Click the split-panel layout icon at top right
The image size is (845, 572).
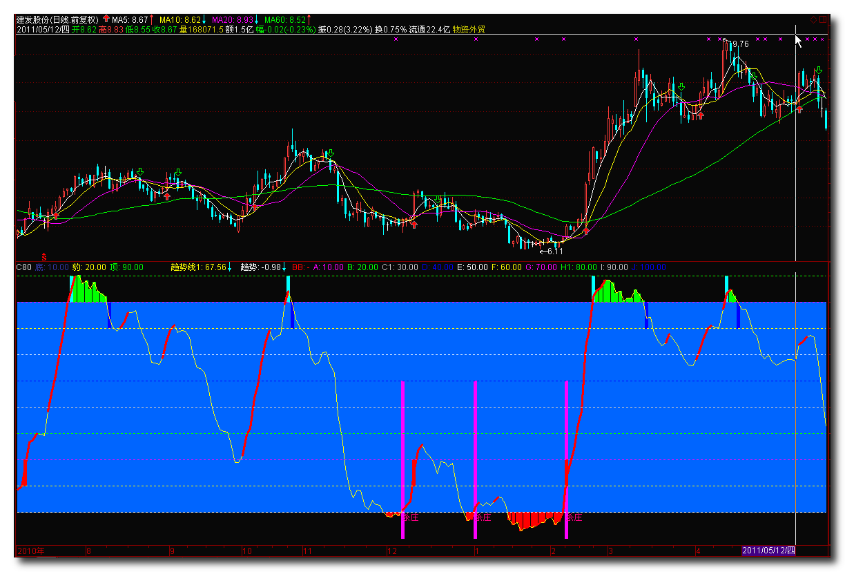coord(822,19)
